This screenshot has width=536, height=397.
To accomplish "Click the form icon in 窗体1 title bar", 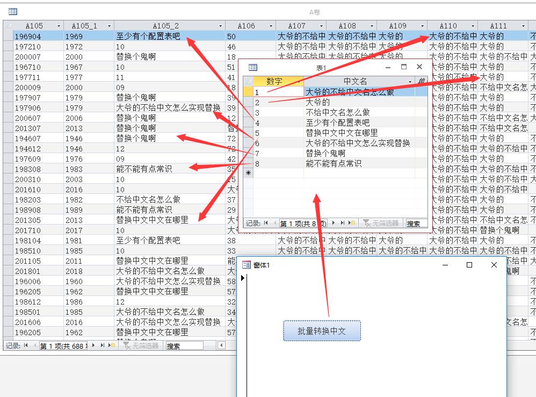I will (246, 265).
